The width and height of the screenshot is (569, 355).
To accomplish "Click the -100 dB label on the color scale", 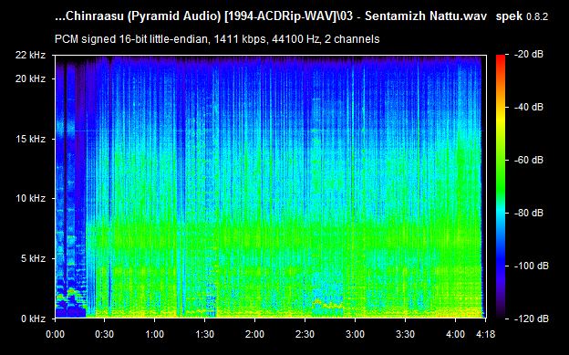I will [x=532, y=266].
